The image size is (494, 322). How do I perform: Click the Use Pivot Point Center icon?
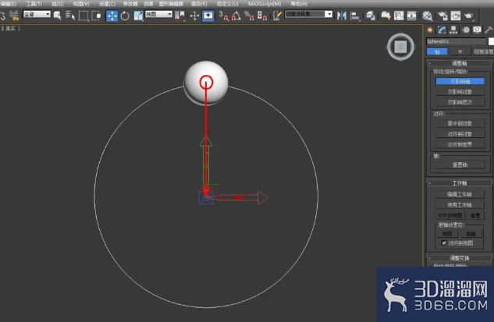179,16
